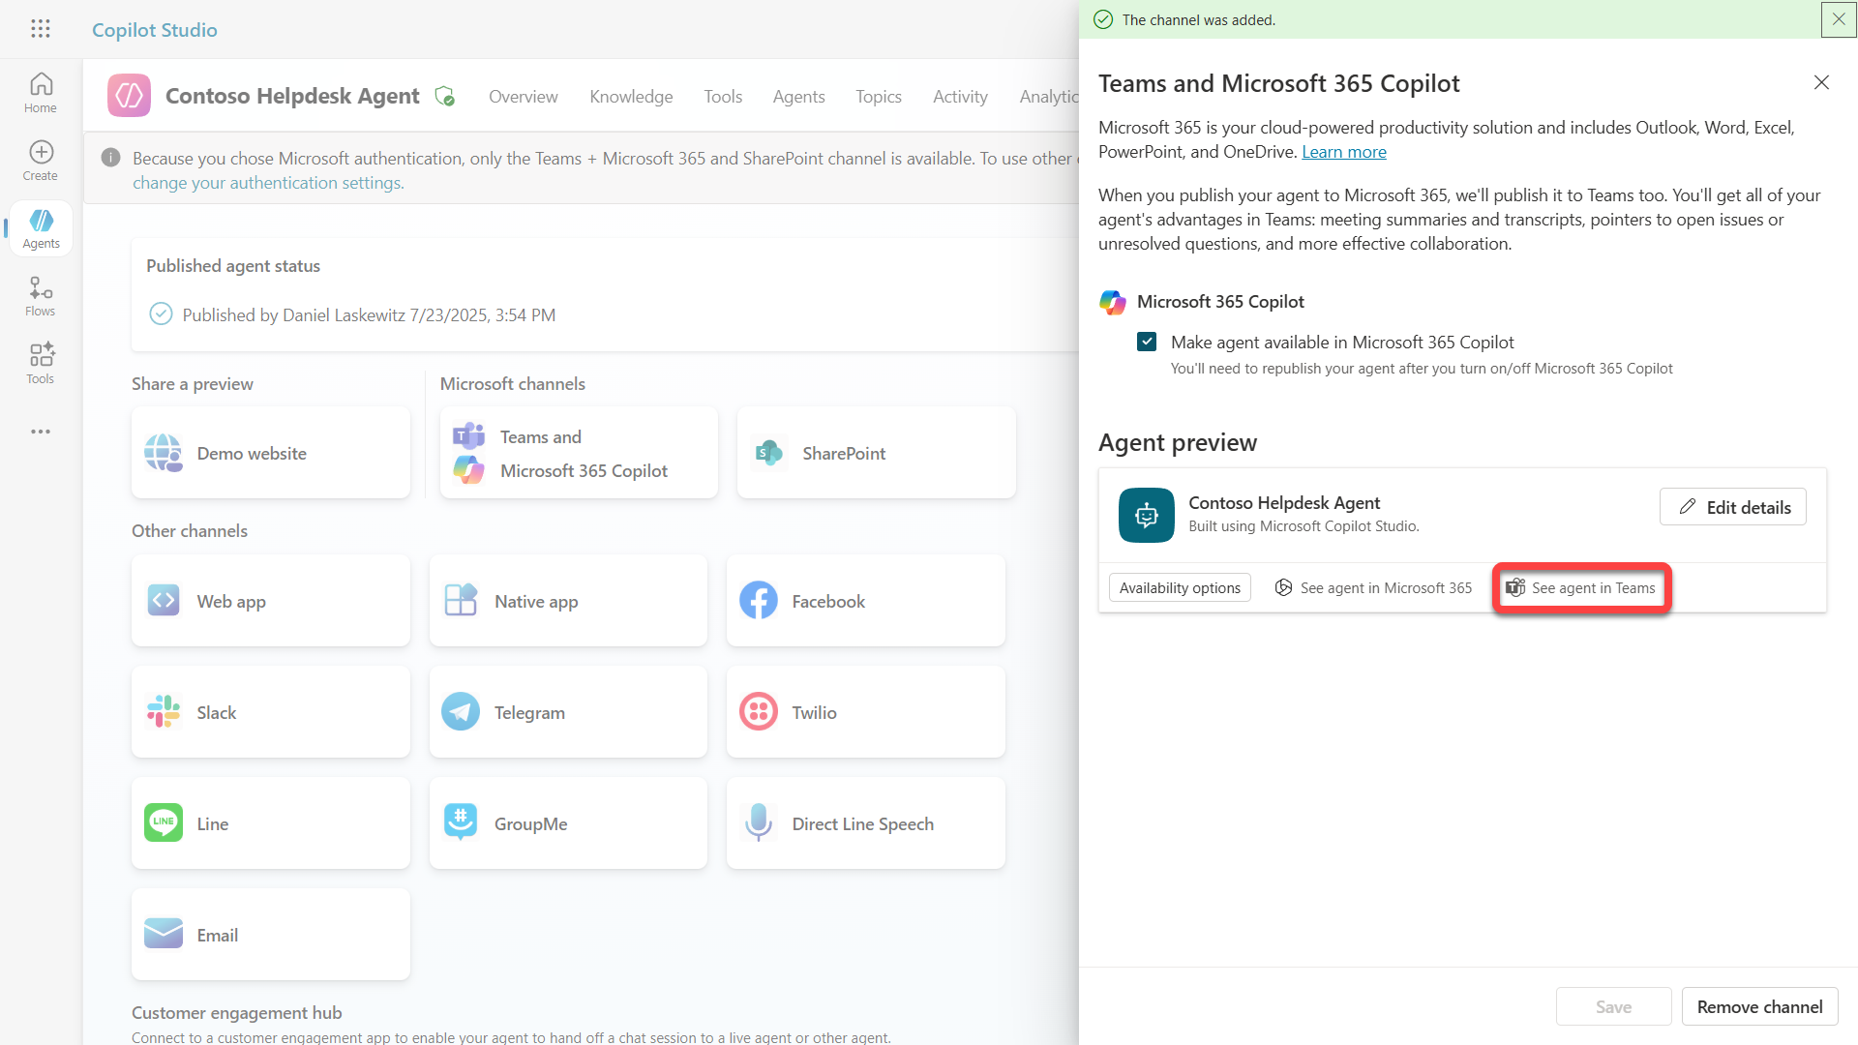
Task: Open the app launcher waffle icon
Action: [40, 29]
